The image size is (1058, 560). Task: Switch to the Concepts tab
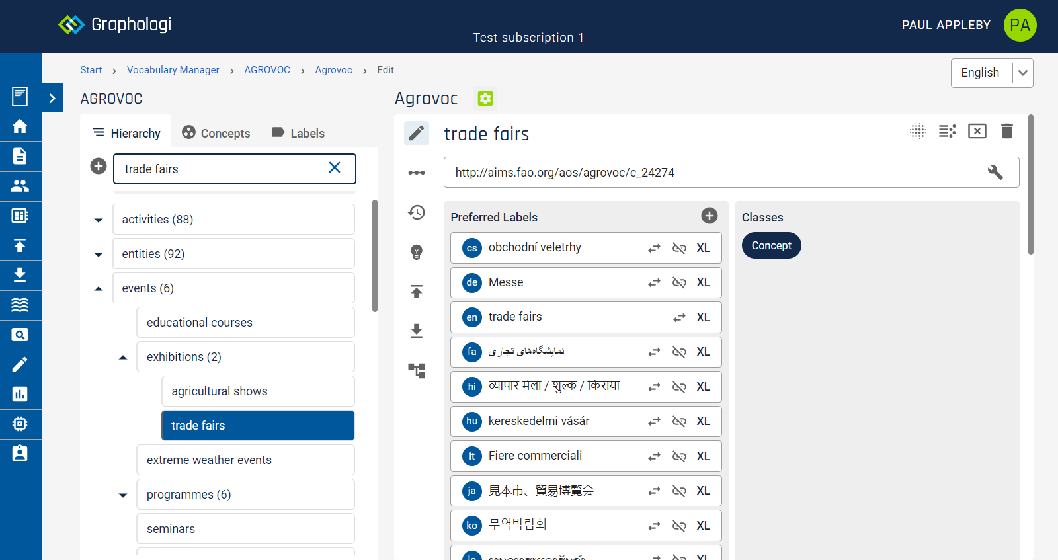[x=216, y=133]
